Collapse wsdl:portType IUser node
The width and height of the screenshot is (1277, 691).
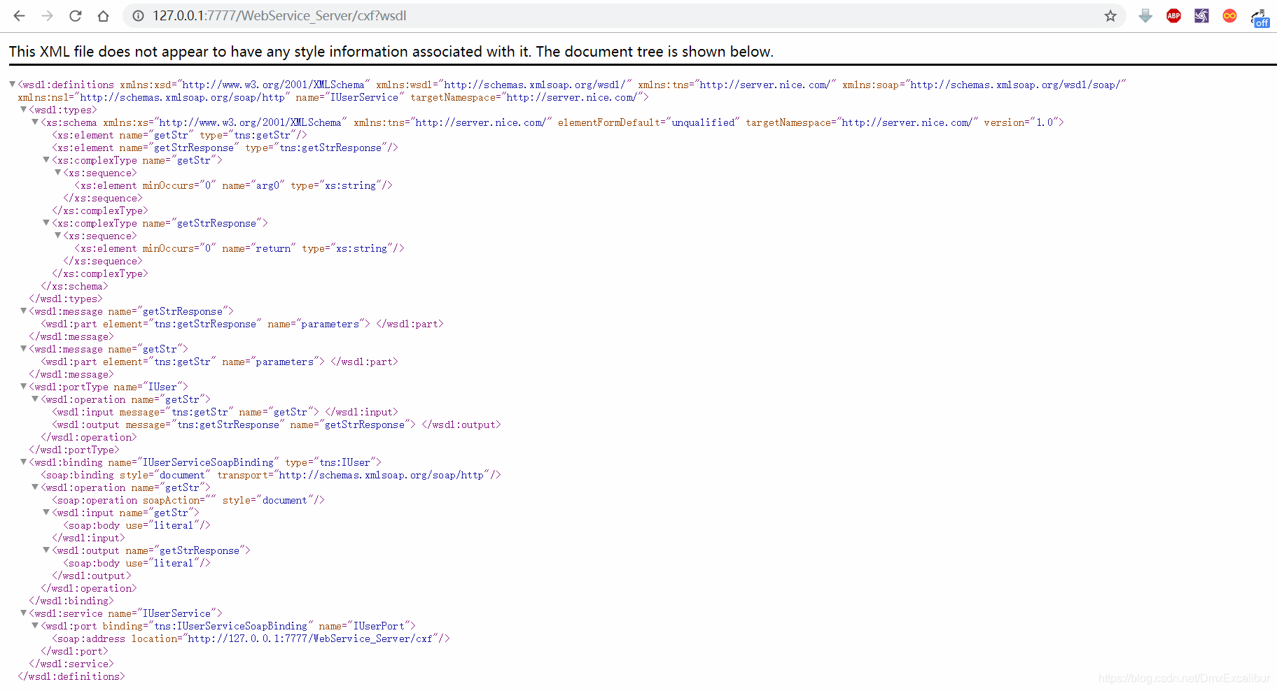click(23, 386)
